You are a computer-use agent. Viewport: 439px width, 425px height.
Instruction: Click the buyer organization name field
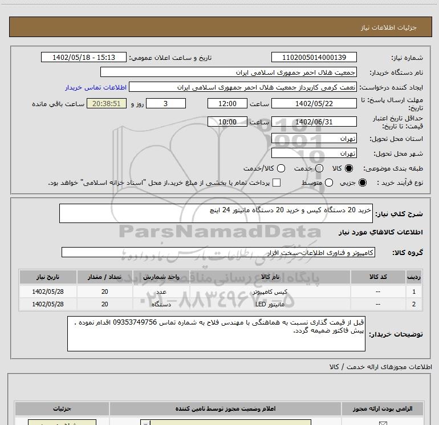tap(229, 72)
